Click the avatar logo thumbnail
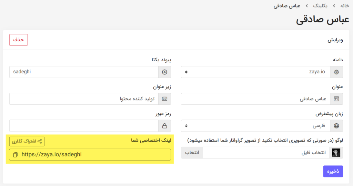353x186 pixels. 336,153
